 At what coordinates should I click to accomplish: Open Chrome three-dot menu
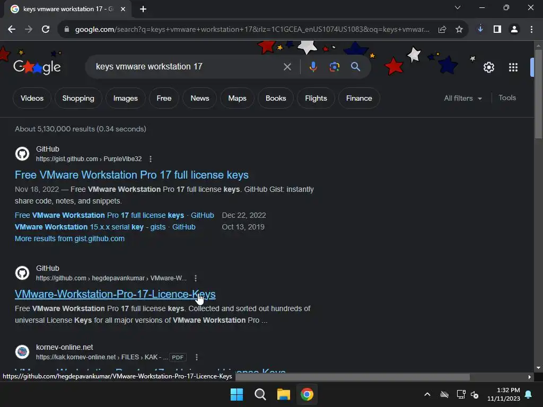click(x=531, y=30)
